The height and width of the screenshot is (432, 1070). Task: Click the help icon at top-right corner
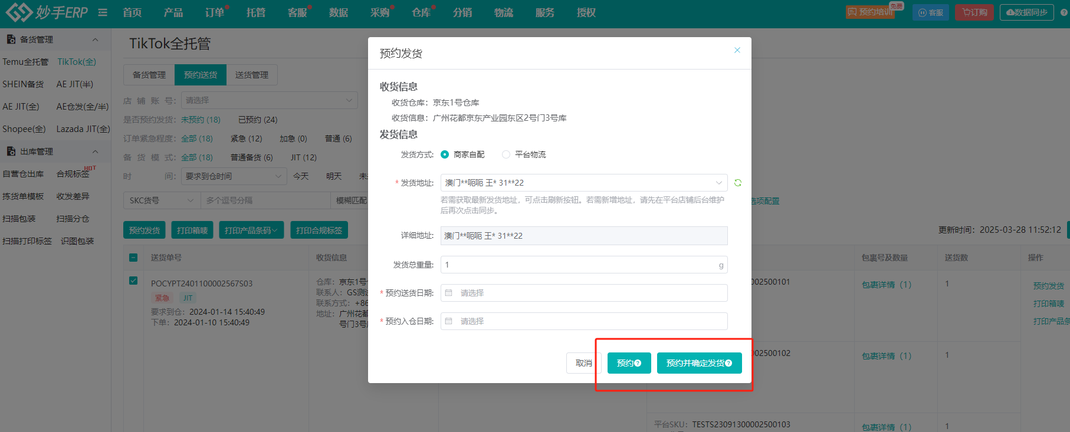tap(1064, 12)
